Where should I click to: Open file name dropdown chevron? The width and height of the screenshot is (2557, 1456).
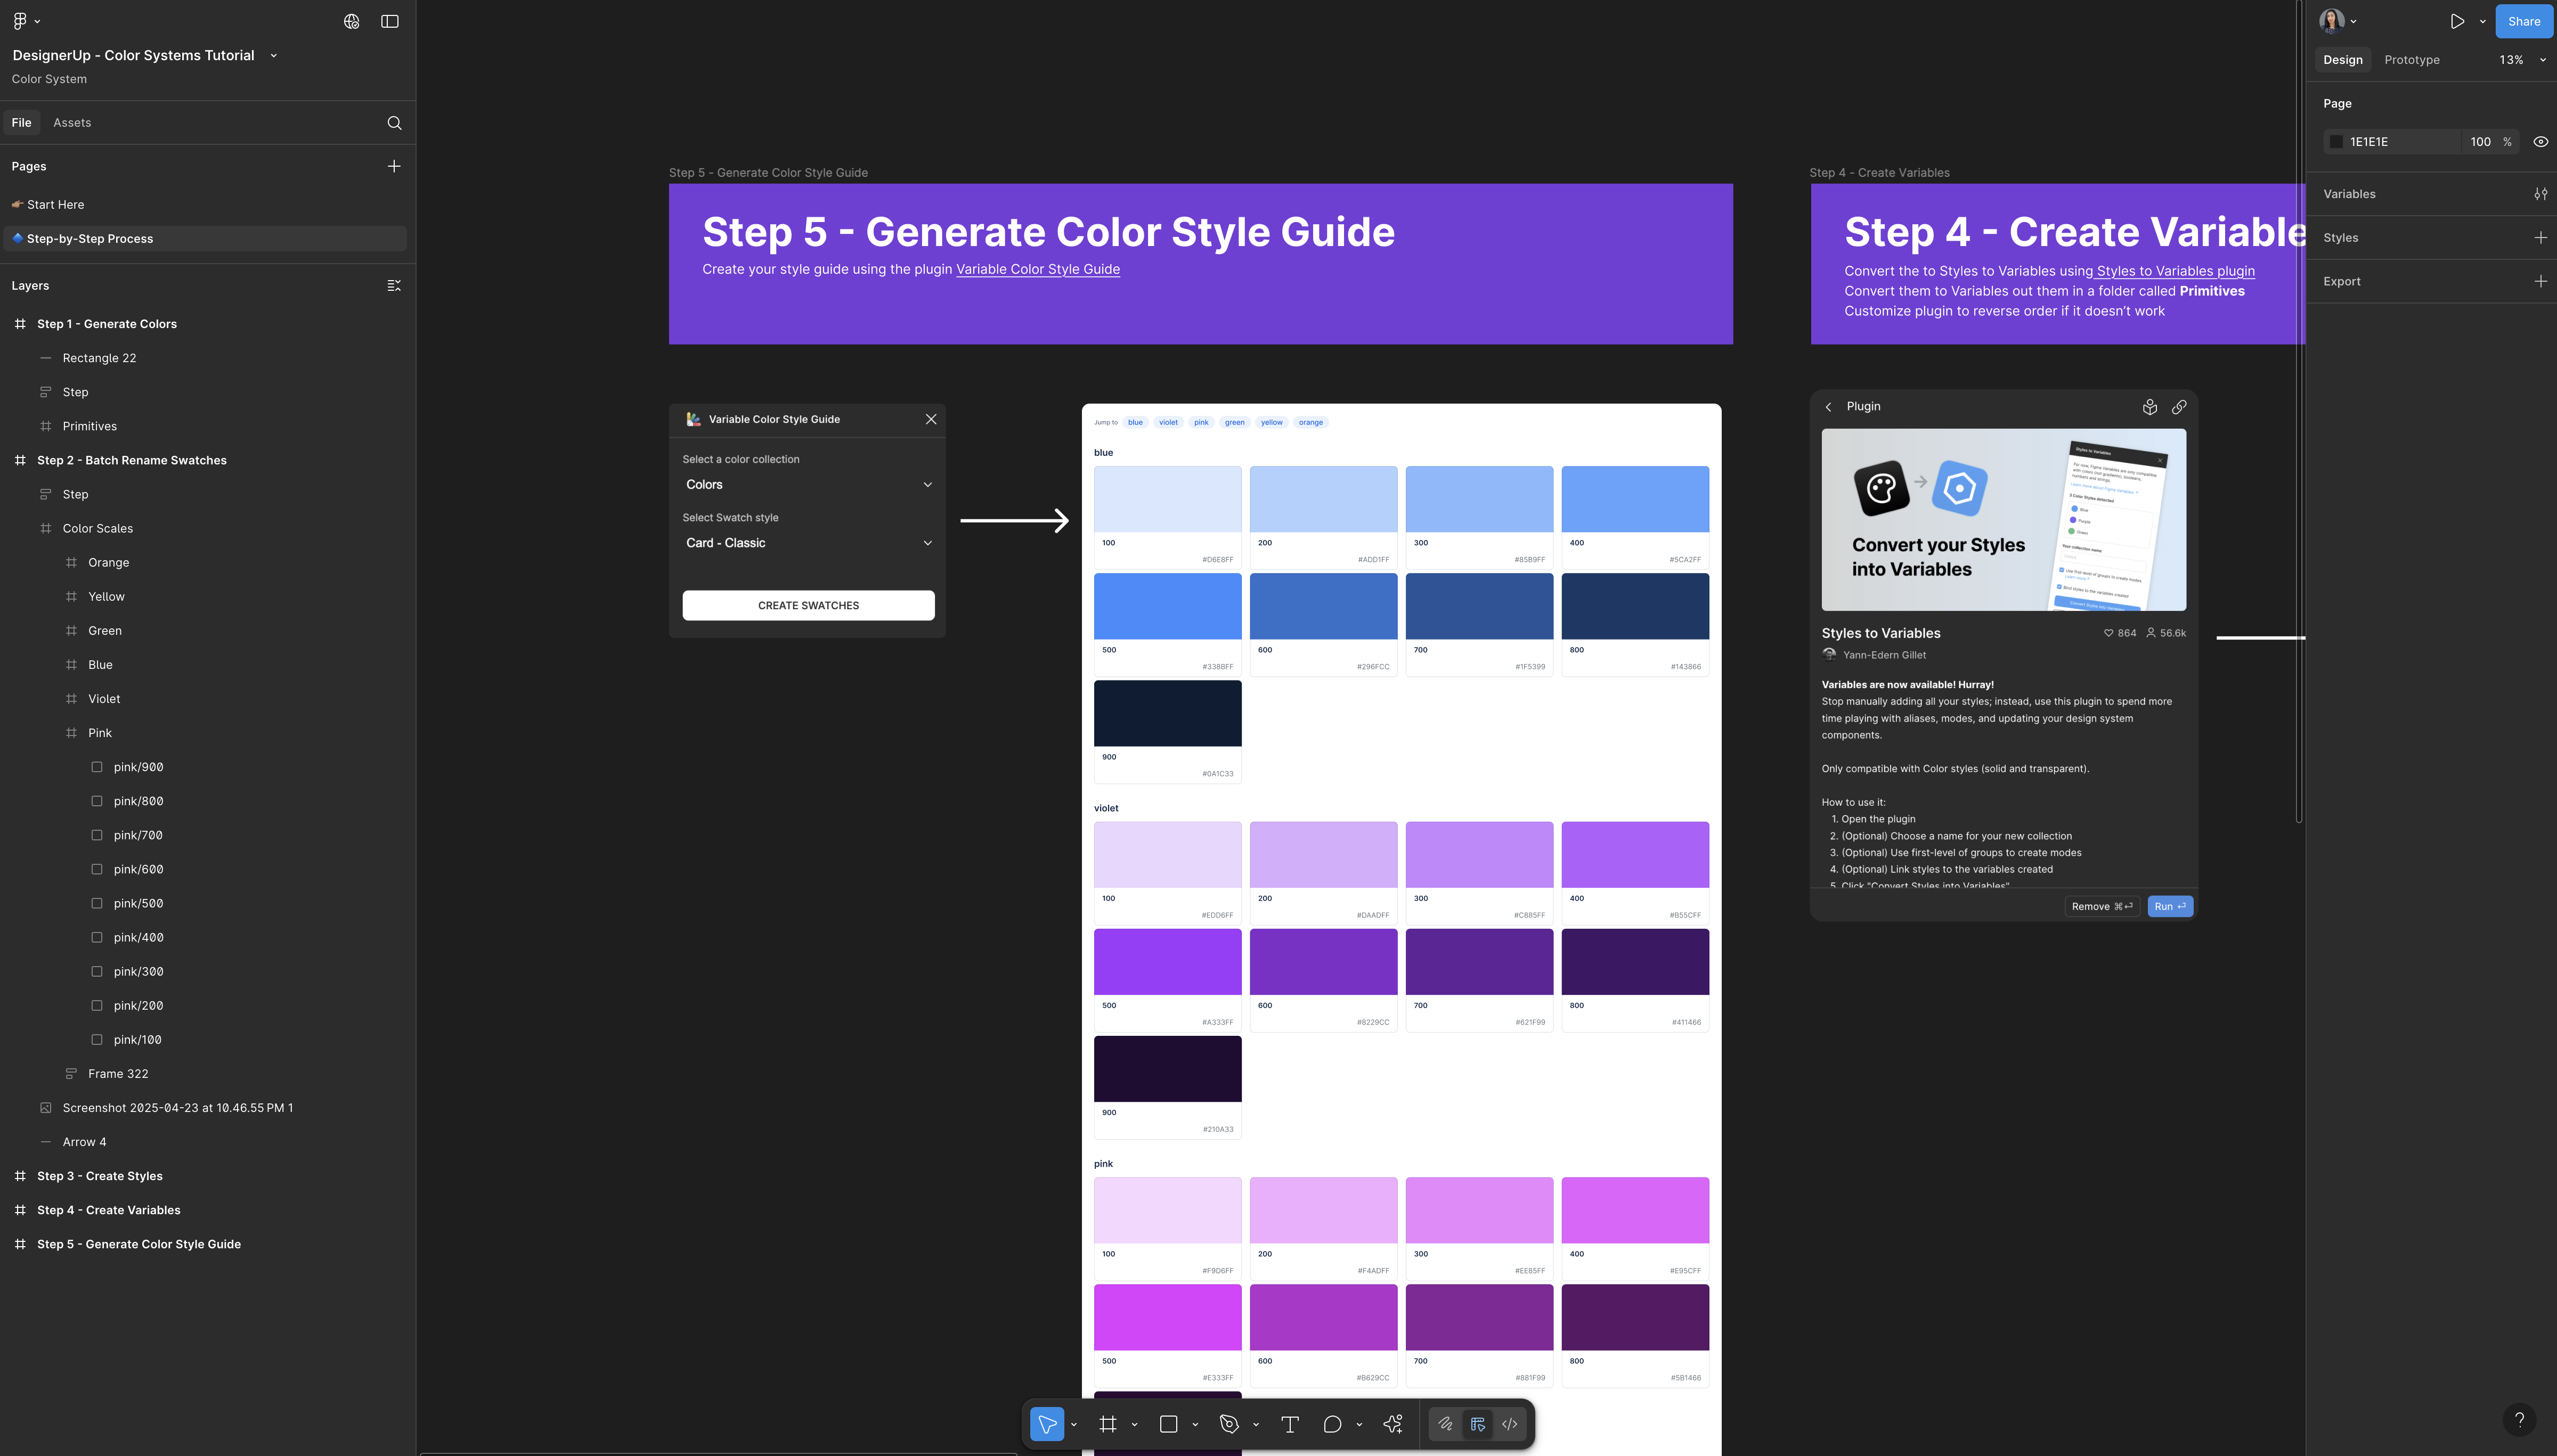[274, 56]
